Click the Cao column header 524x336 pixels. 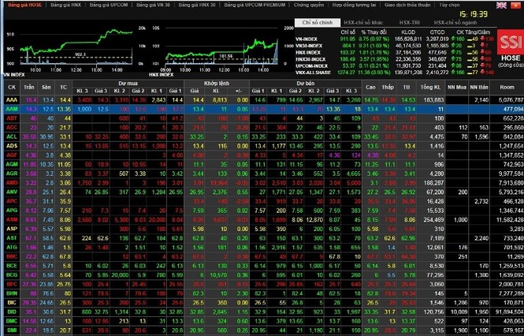coord(370,87)
